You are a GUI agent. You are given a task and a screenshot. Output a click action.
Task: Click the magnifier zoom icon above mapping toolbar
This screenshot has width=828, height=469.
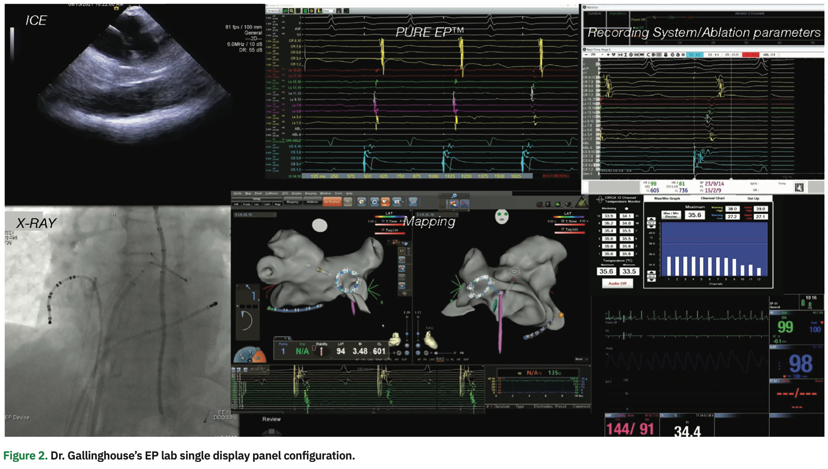tap(454, 196)
